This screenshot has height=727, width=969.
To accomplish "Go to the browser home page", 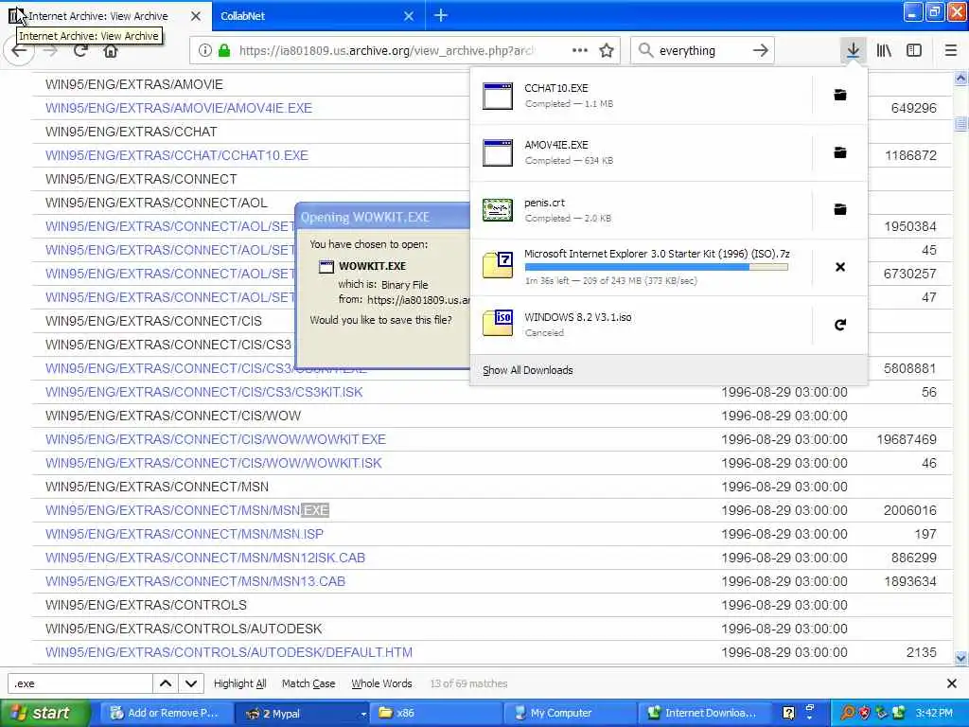I will click(111, 51).
